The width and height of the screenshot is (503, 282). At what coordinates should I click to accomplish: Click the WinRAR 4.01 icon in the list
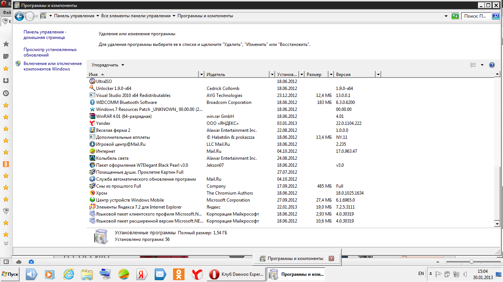(92, 116)
